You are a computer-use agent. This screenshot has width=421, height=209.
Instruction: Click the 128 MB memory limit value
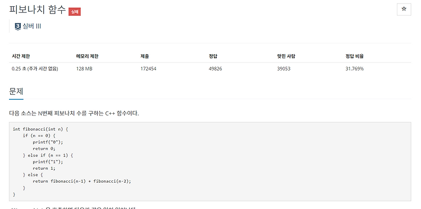tap(84, 69)
